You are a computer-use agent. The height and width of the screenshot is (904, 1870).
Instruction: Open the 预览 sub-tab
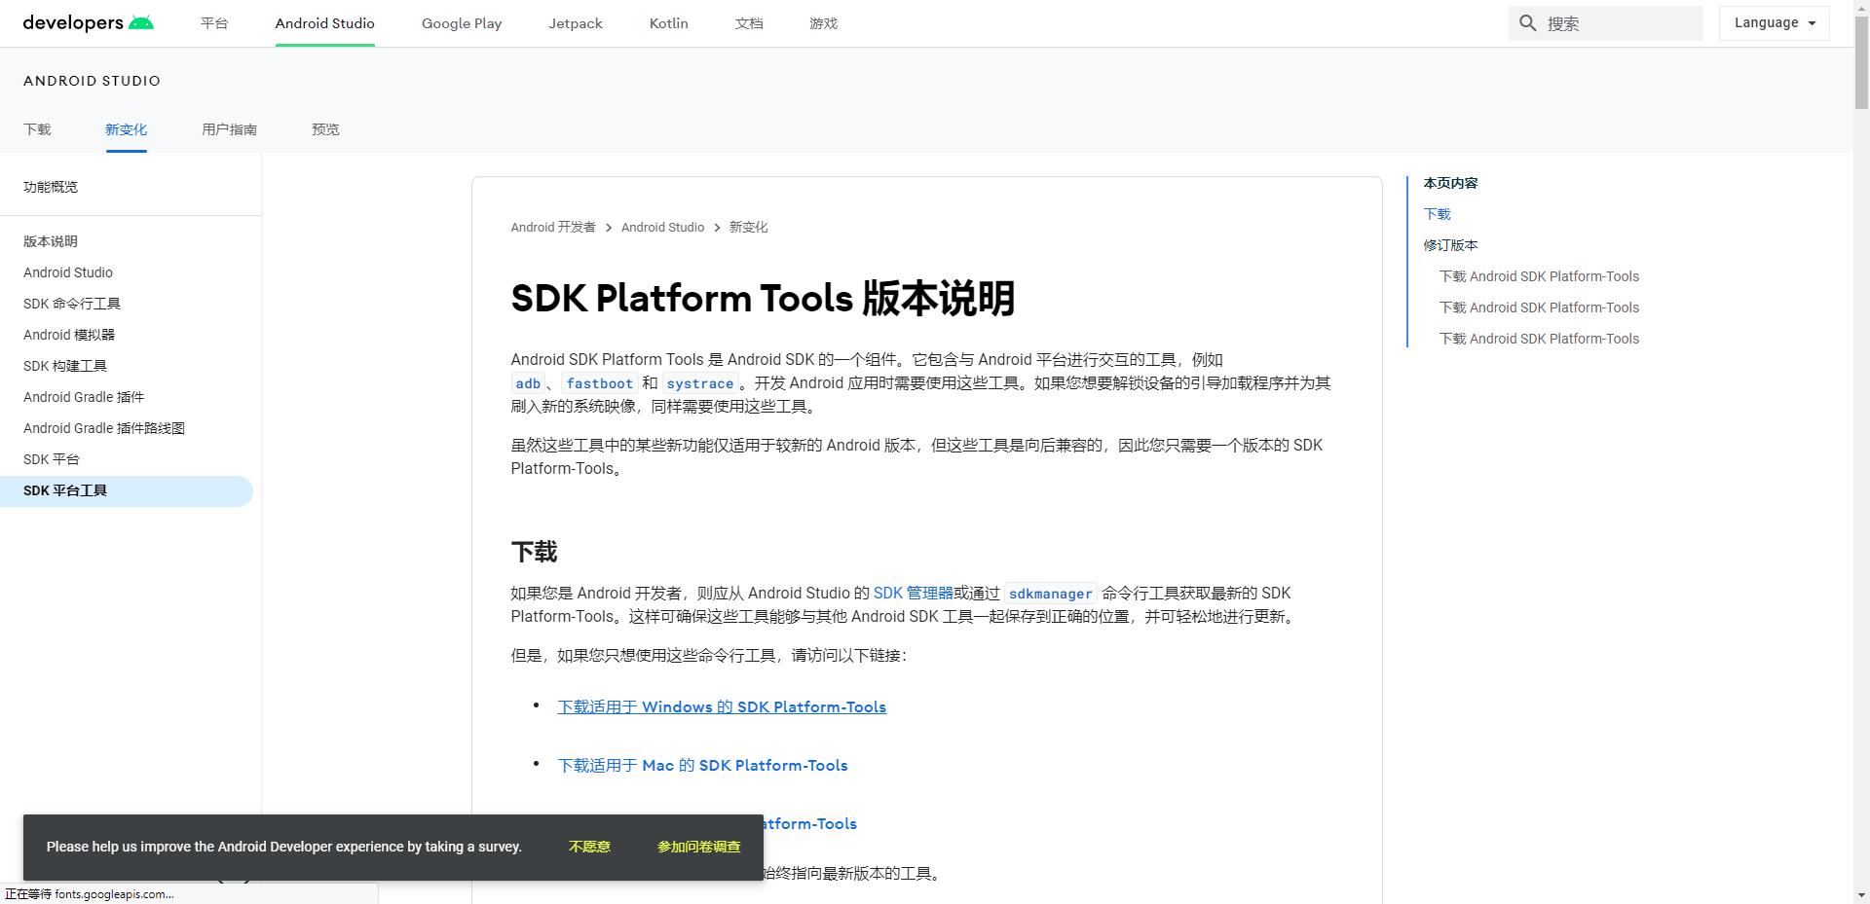click(x=325, y=129)
